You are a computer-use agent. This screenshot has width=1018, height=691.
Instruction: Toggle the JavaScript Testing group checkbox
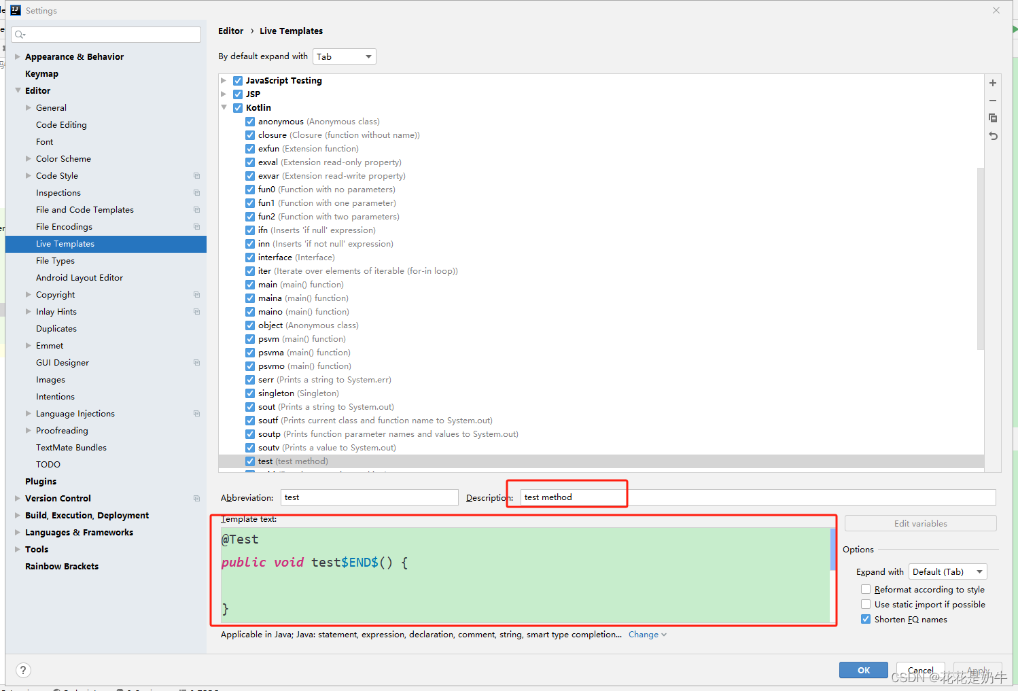point(238,81)
